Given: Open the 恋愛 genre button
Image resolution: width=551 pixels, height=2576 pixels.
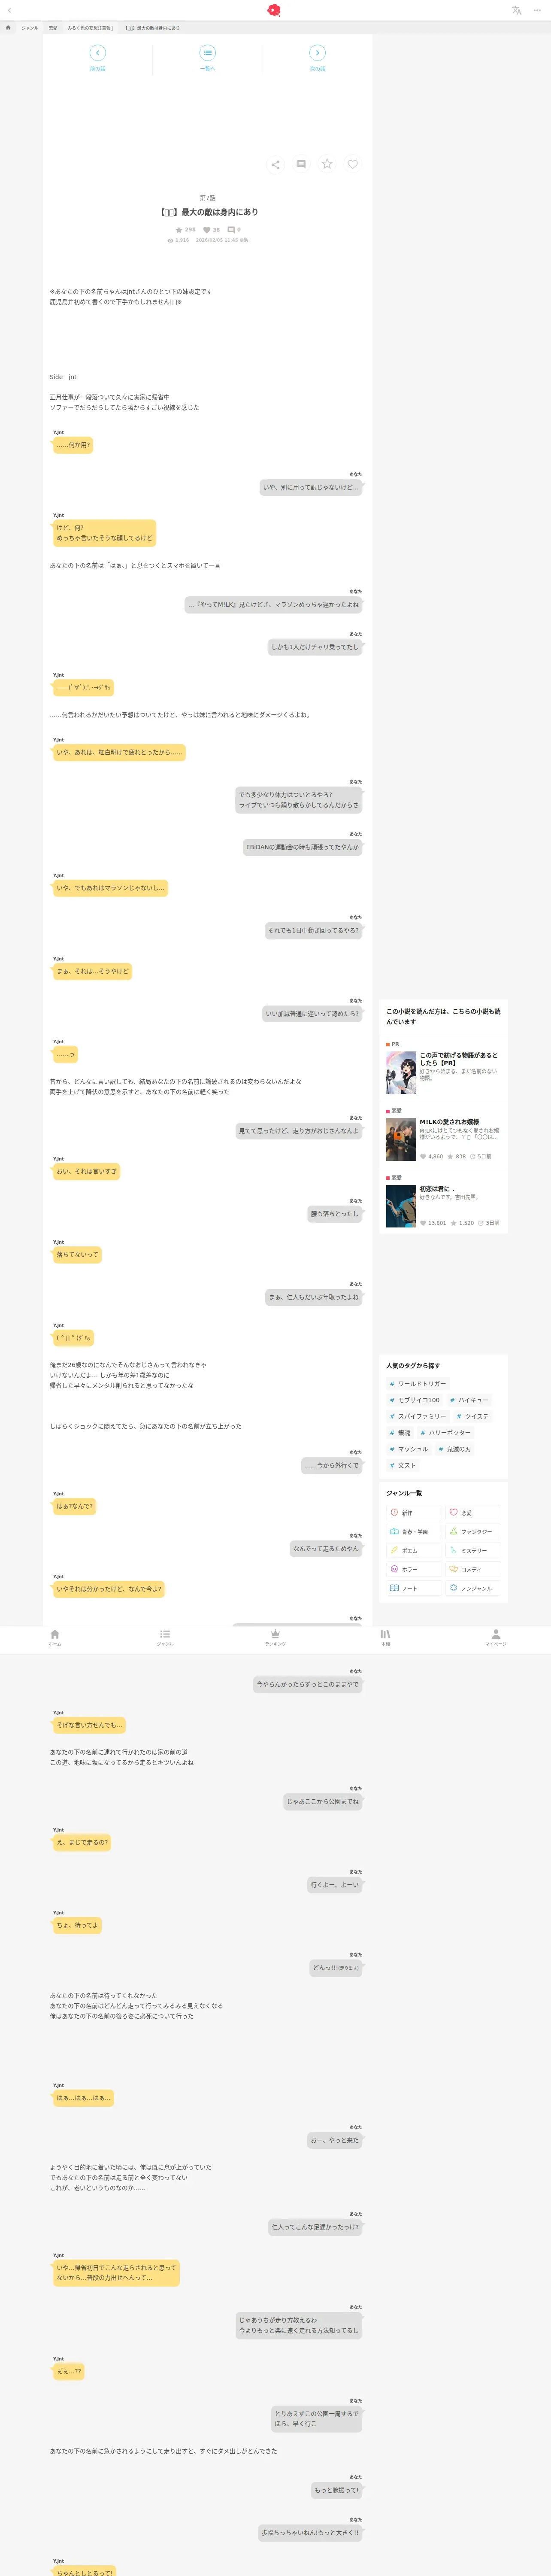Looking at the screenshot, I should tap(473, 1513).
